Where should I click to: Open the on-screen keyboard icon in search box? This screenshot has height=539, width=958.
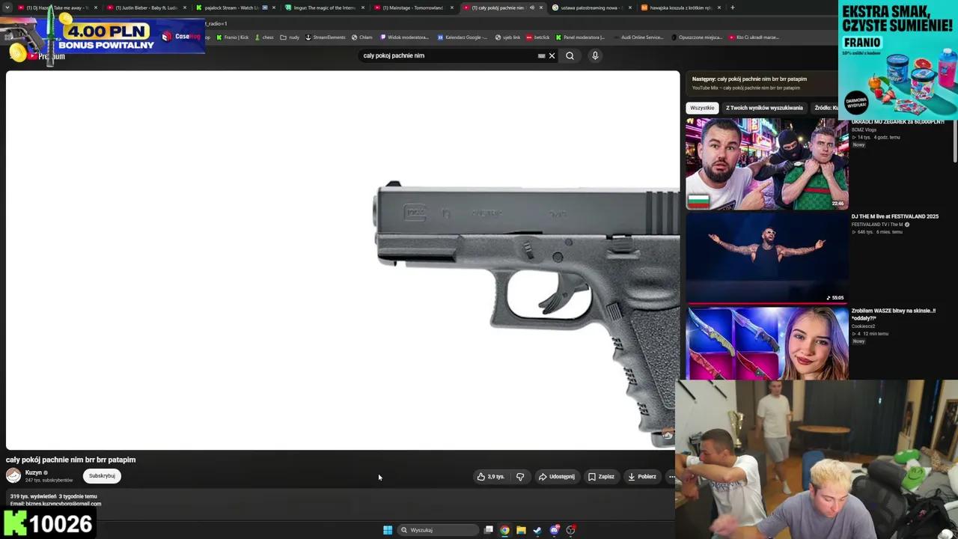pyautogui.click(x=541, y=55)
